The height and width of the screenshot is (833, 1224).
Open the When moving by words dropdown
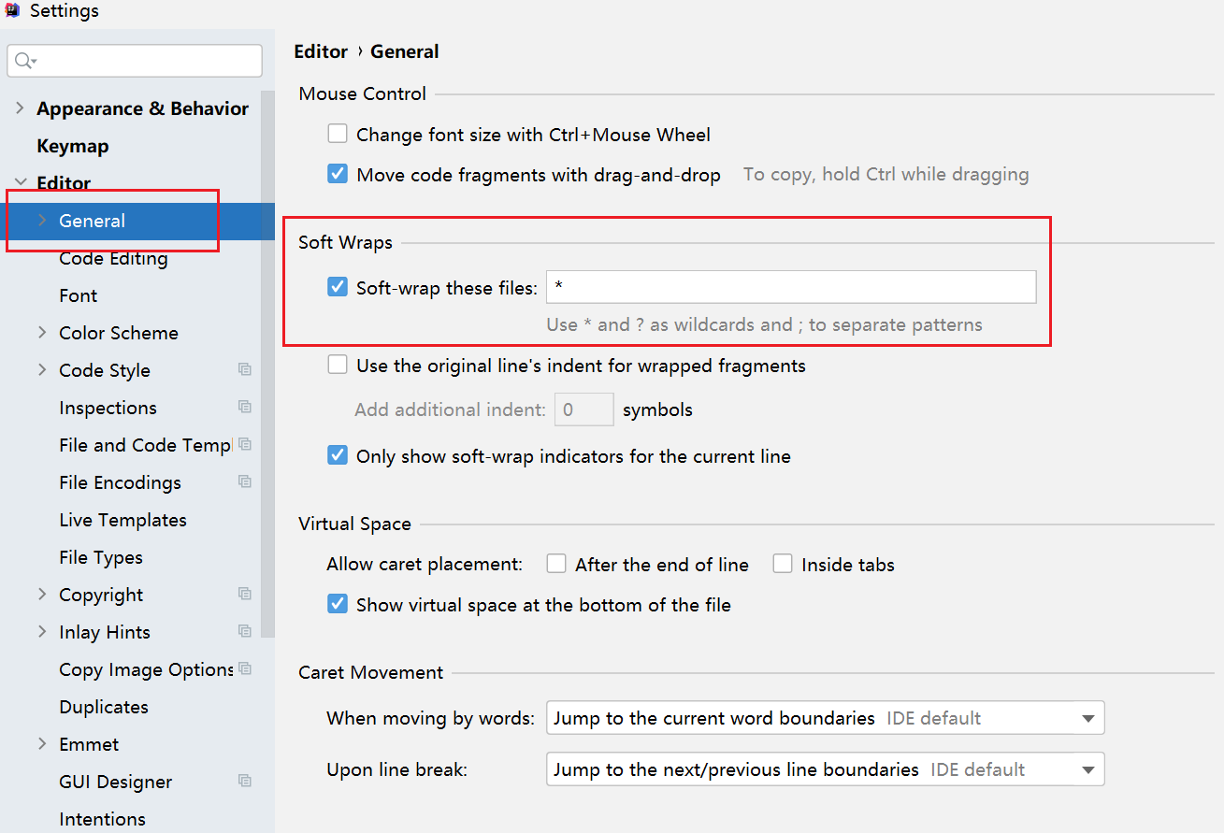point(825,718)
